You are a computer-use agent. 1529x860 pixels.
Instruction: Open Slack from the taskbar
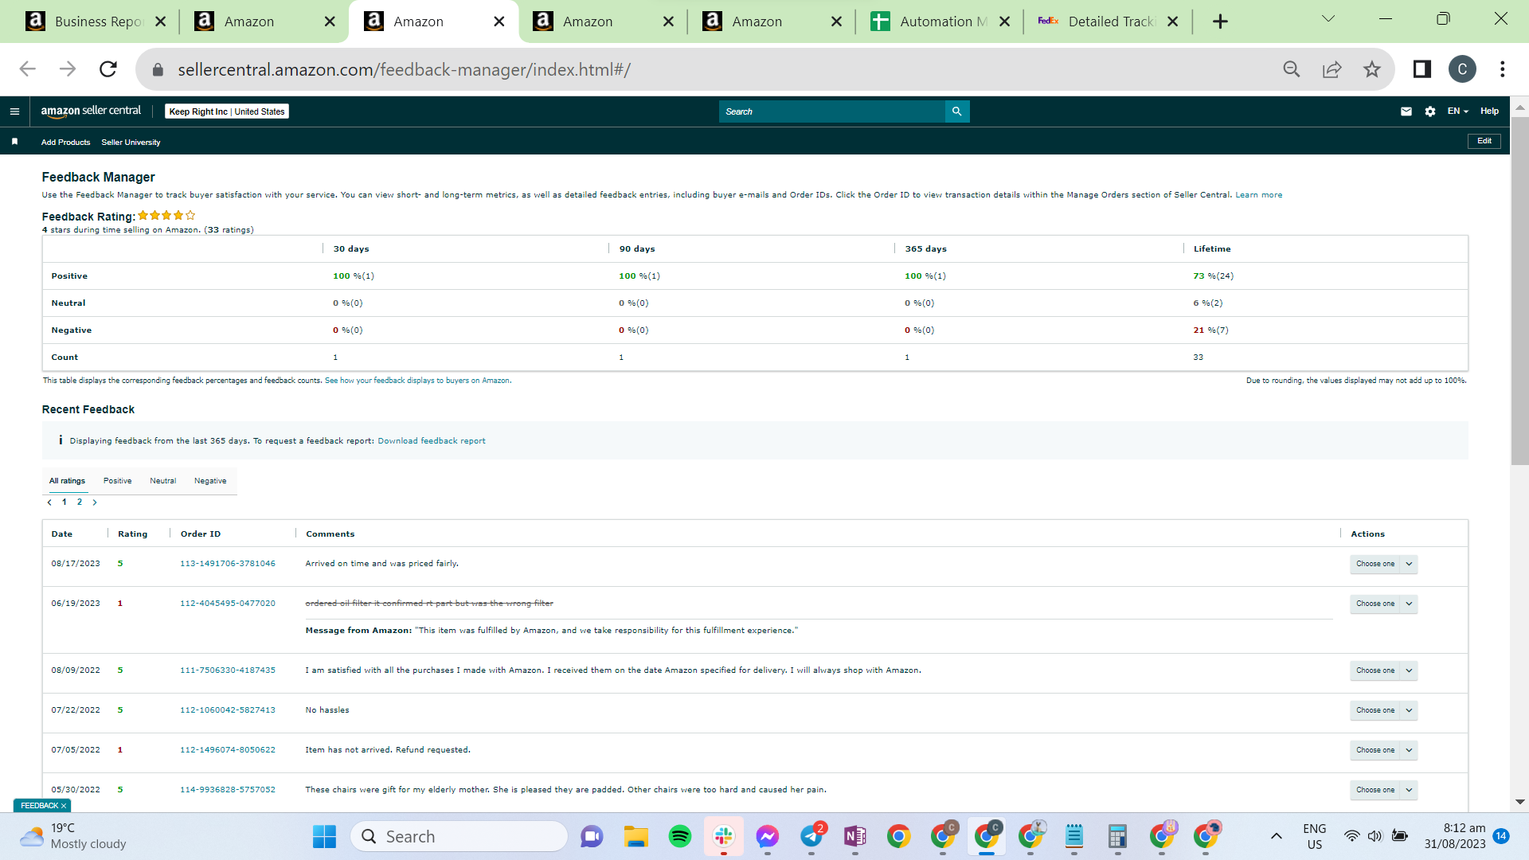(x=724, y=836)
